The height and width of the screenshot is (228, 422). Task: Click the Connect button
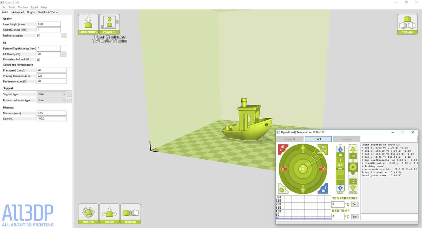pos(290,139)
